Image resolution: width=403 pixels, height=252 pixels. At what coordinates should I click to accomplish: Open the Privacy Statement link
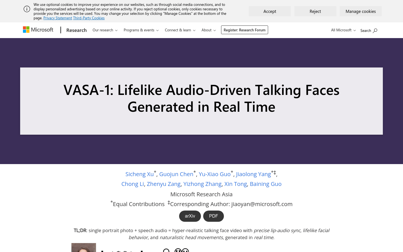58,18
